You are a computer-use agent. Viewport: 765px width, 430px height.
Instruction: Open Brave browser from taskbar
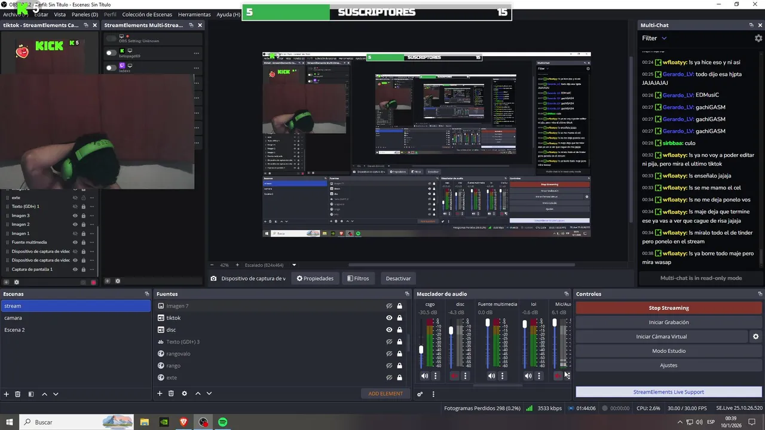click(183, 422)
